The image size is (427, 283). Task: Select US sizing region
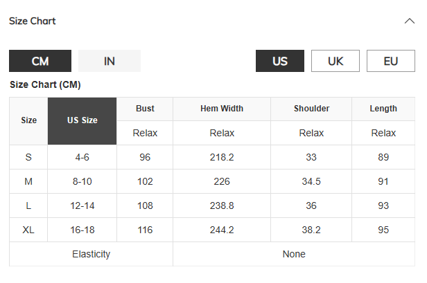click(280, 61)
